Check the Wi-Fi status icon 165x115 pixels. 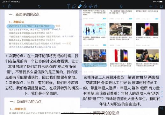(x=154, y=2)
